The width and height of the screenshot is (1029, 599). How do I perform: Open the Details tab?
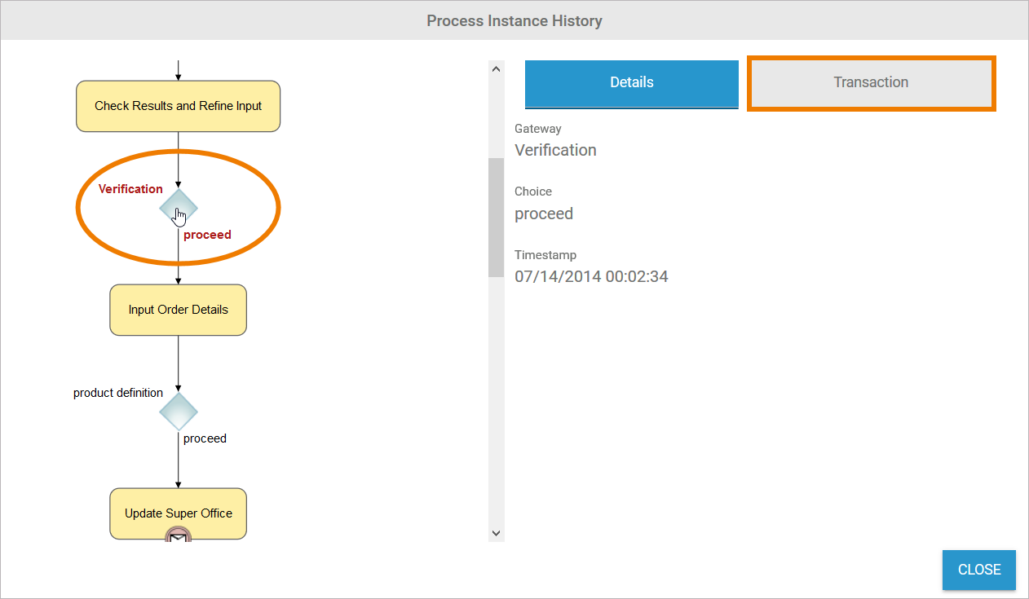[631, 82]
